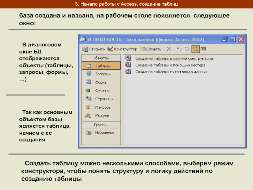Collapse the Объекты section header
This screenshot has height=190, width=253.
(101, 58)
